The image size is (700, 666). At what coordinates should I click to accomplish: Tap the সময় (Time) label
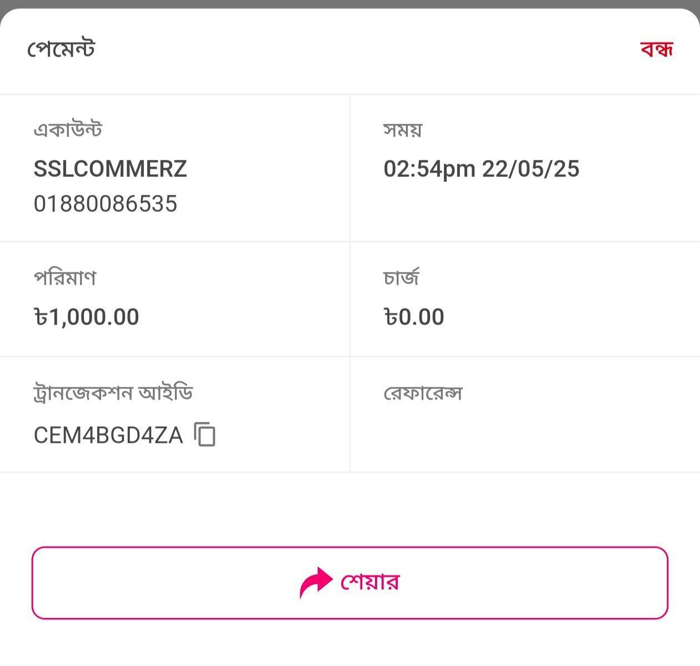coord(403,130)
